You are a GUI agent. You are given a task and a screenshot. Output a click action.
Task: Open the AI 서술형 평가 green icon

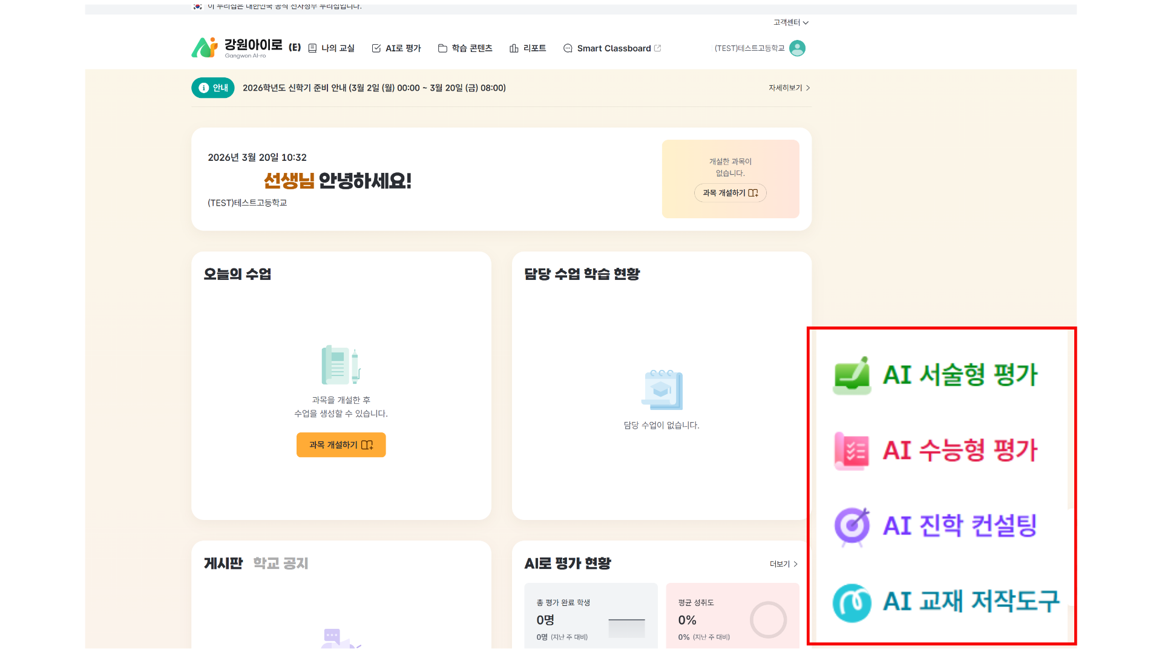852,375
